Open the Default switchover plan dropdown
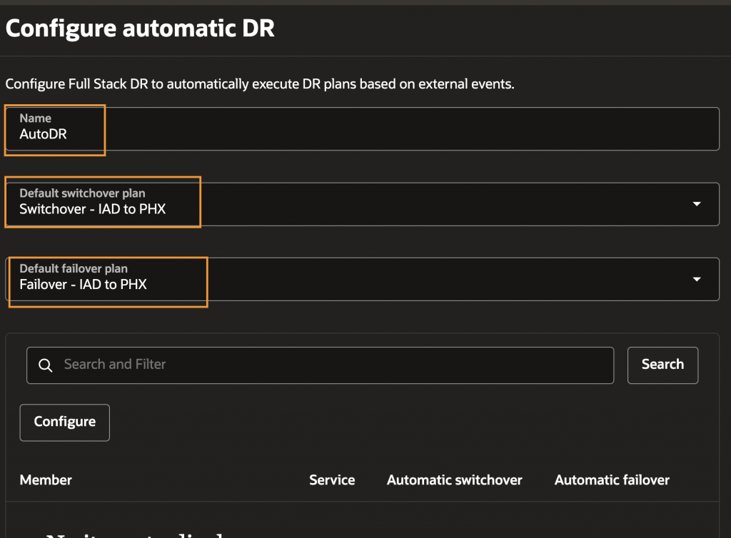The height and width of the screenshot is (538, 731). click(x=428, y=204)
